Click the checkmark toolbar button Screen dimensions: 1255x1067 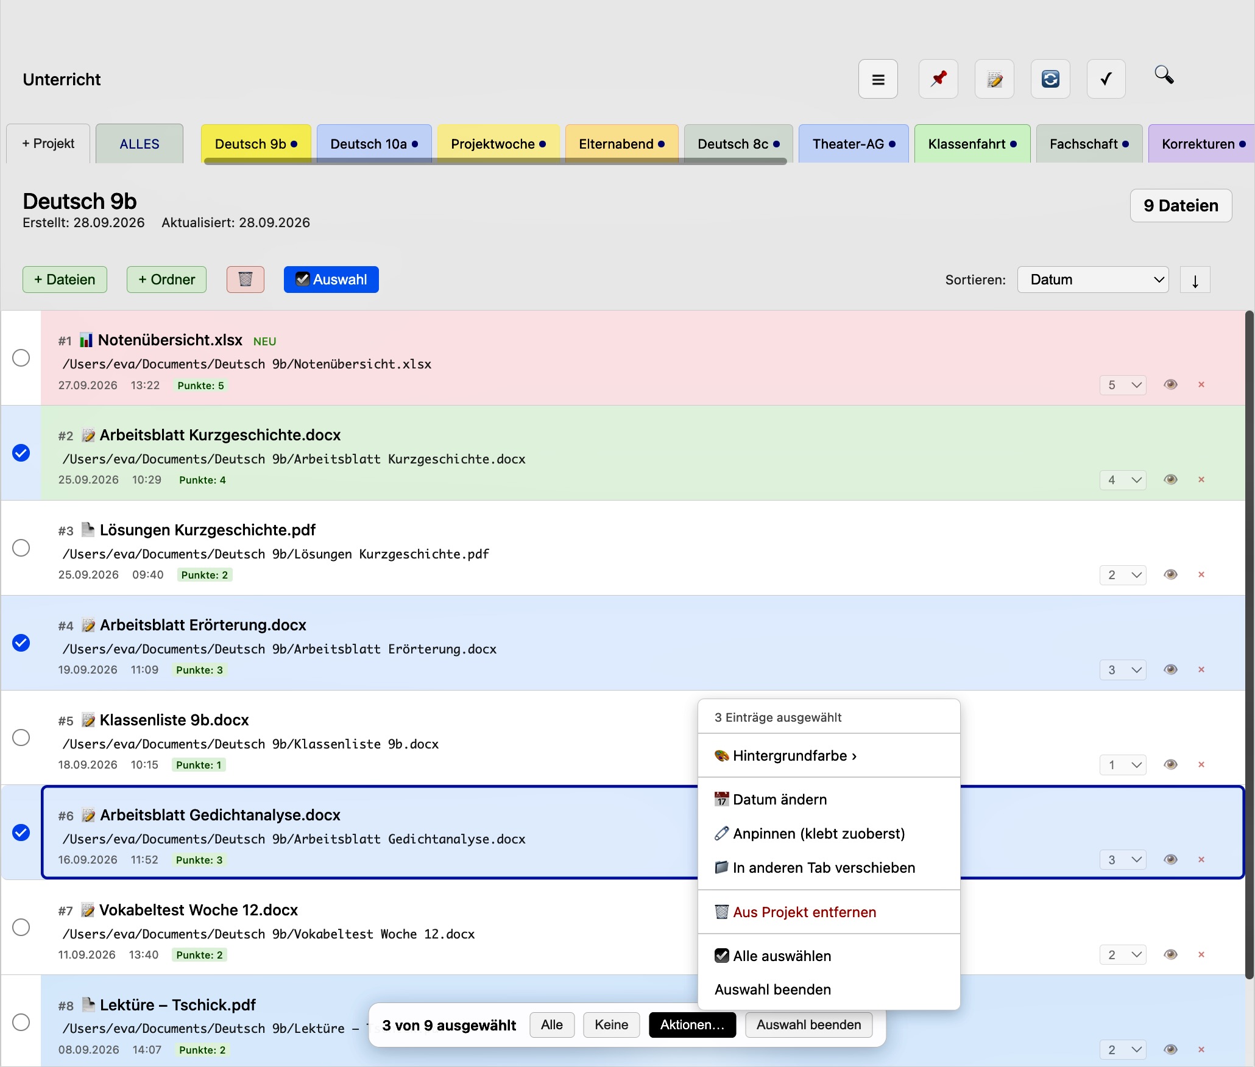click(1106, 79)
